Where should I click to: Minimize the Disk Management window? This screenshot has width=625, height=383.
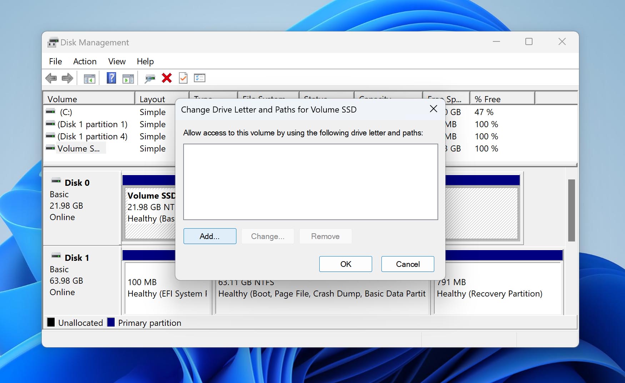point(496,42)
